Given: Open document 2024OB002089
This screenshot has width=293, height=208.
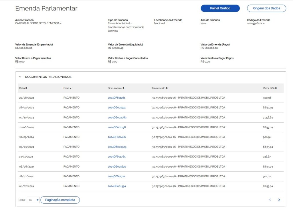Looking at the screenshot, I should [117, 117].
